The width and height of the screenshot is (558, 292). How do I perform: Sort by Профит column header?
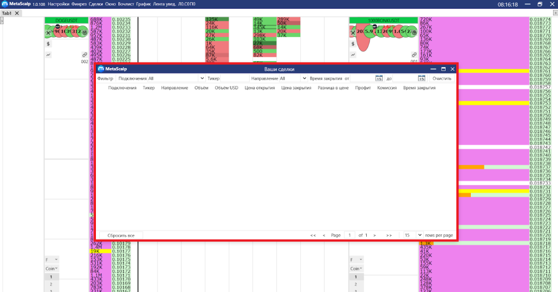click(363, 88)
